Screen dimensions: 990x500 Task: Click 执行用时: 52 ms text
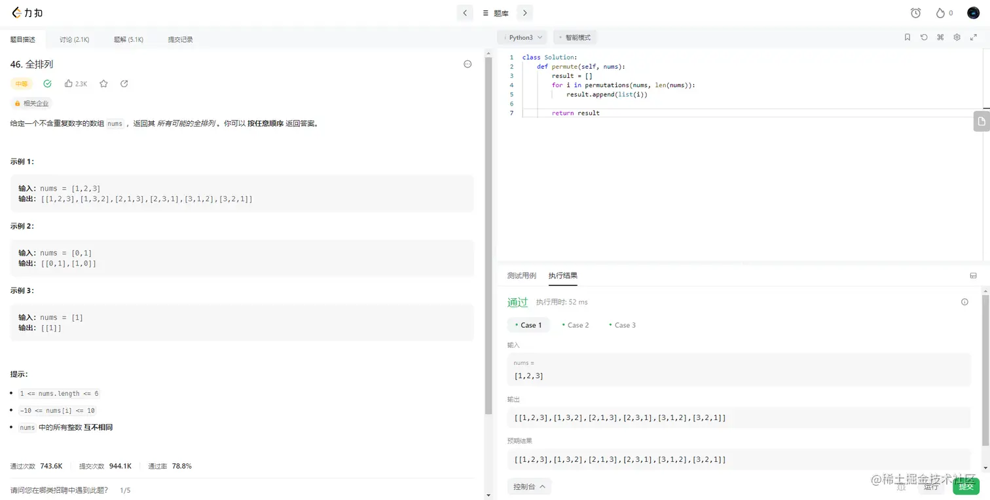pos(562,302)
